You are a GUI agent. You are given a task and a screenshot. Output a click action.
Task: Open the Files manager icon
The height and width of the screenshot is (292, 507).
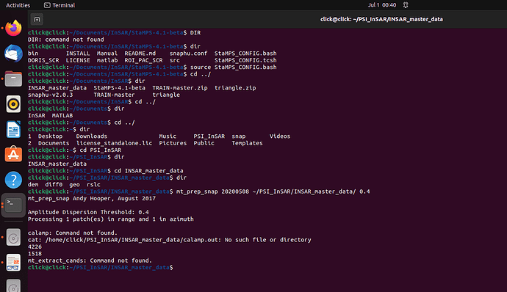pyautogui.click(x=13, y=79)
